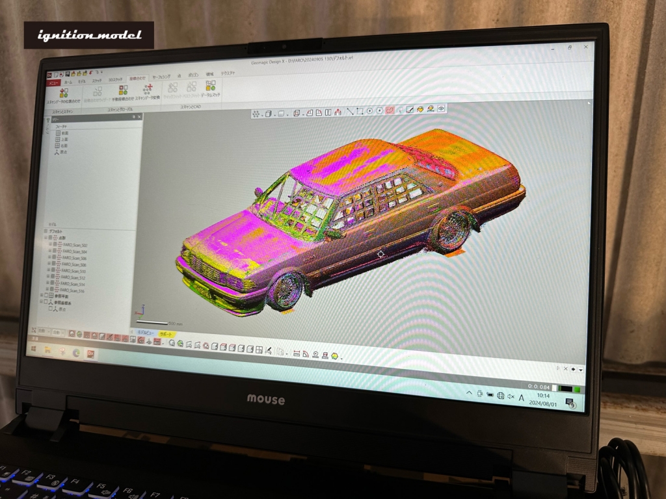Click the pin icon on the tree panel header

point(134,117)
